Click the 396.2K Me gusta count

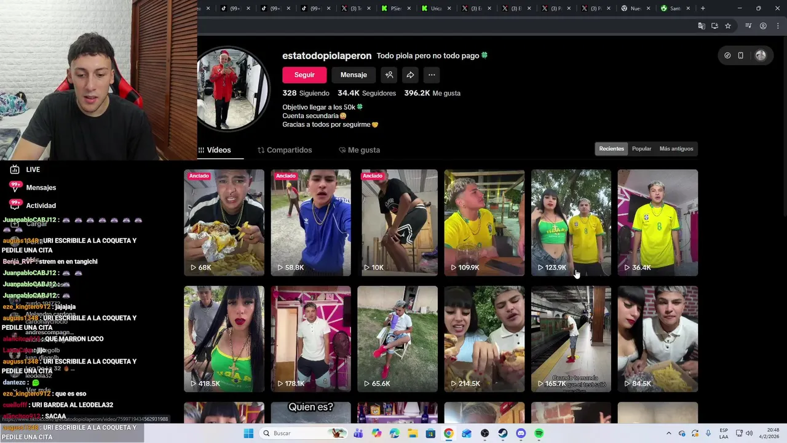click(432, 93)
